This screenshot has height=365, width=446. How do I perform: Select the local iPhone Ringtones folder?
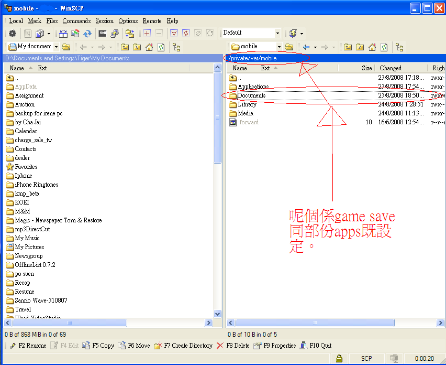click(36, 185)
